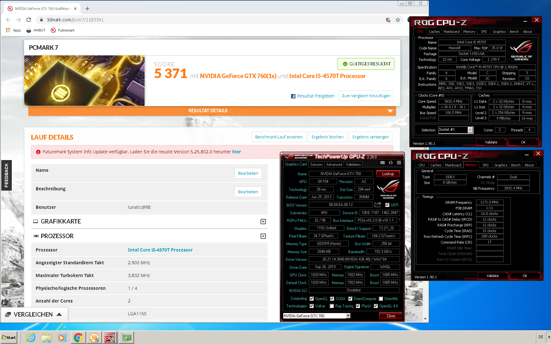Viewport: 551px width, 344px height.
Task: Click the Close button in GPU-Z
Action: pos(391,316)
